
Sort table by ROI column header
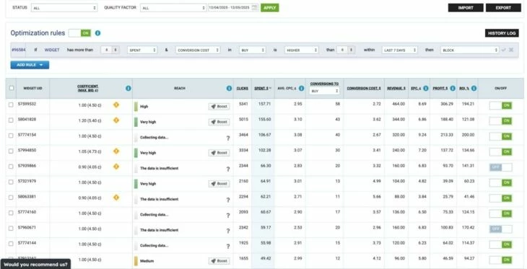tap(464, 88)
